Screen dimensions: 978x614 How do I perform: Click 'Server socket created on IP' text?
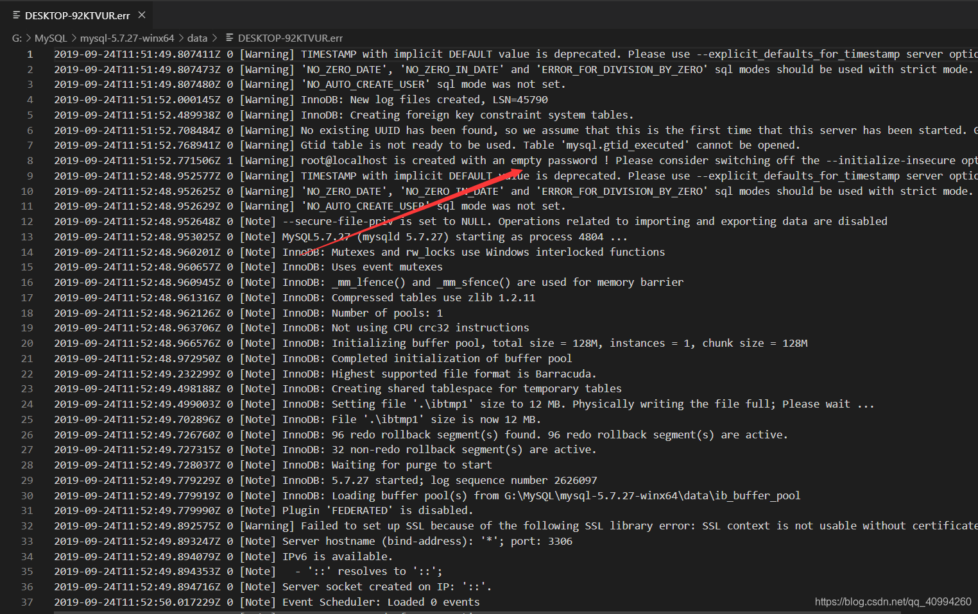(369, 587)
